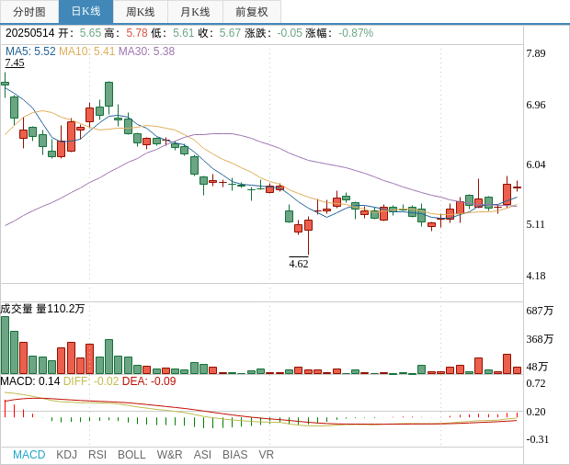Show the ASI indicator
The width and height of the screenshot is (570, 465).
pyautogui.click(x=202, y=455)
